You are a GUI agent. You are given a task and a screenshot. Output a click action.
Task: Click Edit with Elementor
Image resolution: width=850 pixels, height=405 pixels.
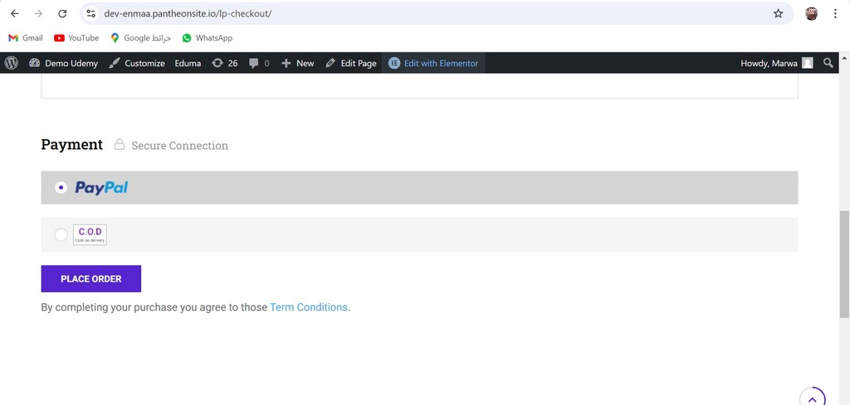point(433,63)
